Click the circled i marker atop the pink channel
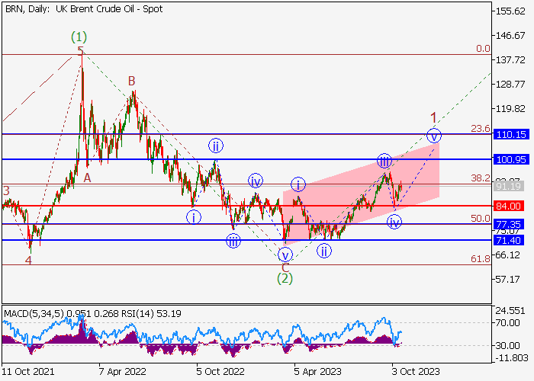Screen dimensions: 534x381 [298, 184]
